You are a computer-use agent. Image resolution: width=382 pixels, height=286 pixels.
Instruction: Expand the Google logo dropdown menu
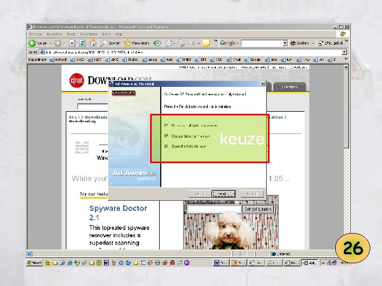click(238, 43)
